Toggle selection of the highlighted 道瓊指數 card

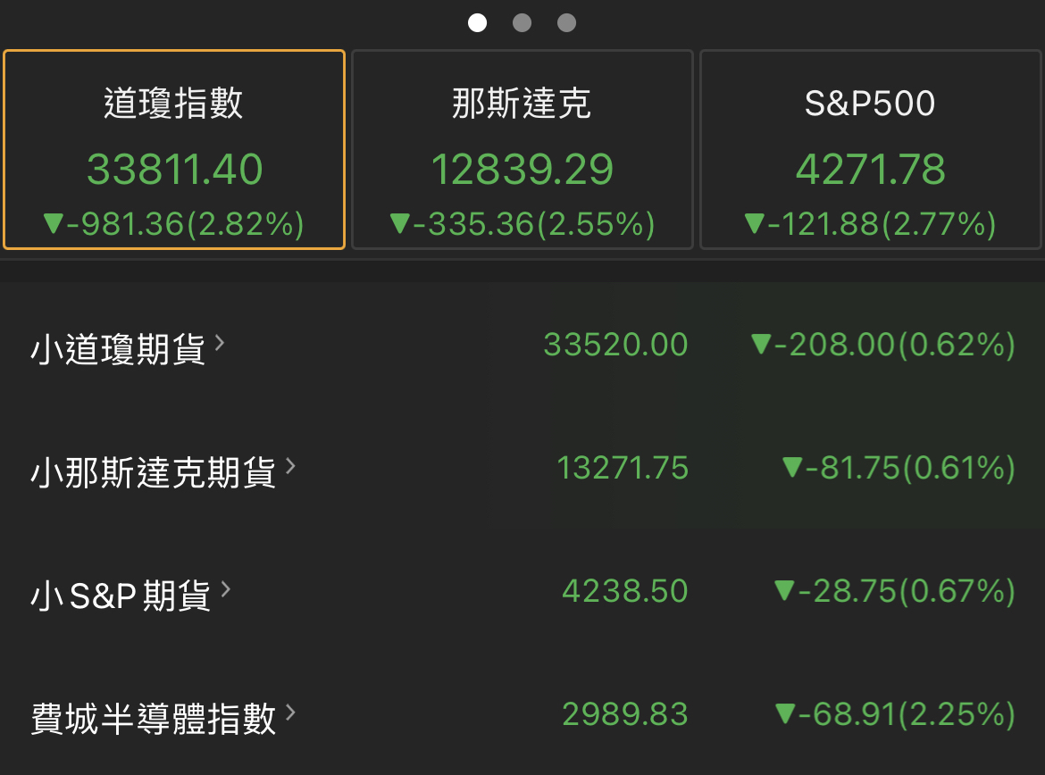174,149
